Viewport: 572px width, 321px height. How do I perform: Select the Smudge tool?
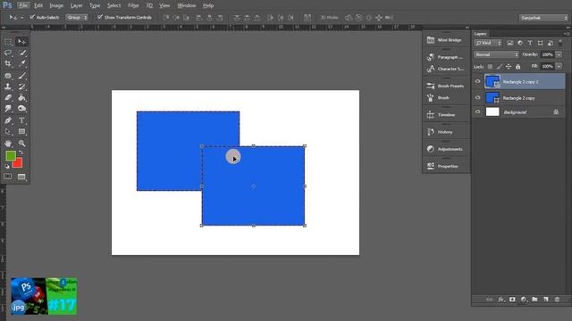[x=8, y=109]
